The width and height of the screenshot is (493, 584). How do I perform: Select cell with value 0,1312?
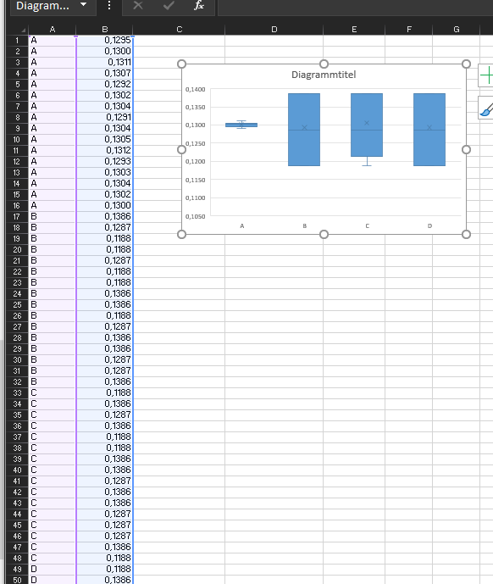tap(105, 151)
